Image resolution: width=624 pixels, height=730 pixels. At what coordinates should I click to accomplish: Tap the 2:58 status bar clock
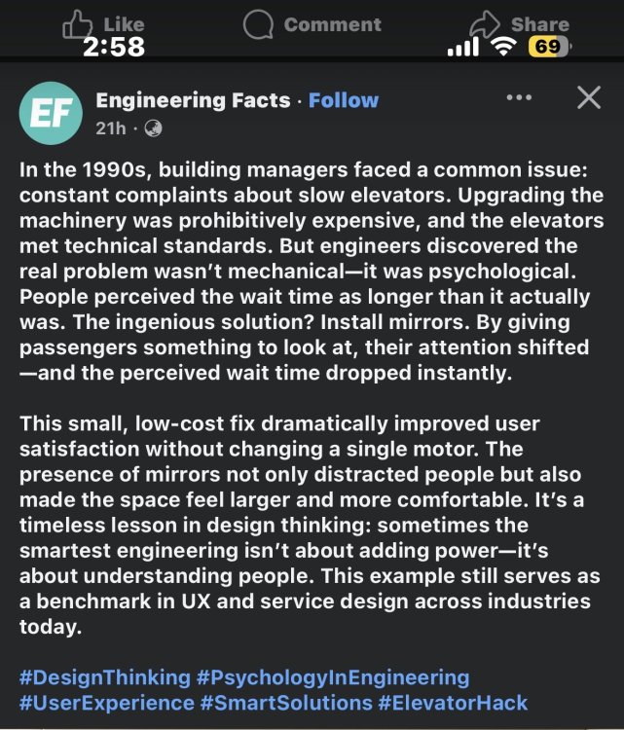coord(114,47)
